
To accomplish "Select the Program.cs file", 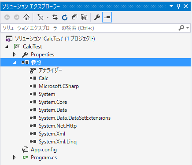I will pos(44,158).
